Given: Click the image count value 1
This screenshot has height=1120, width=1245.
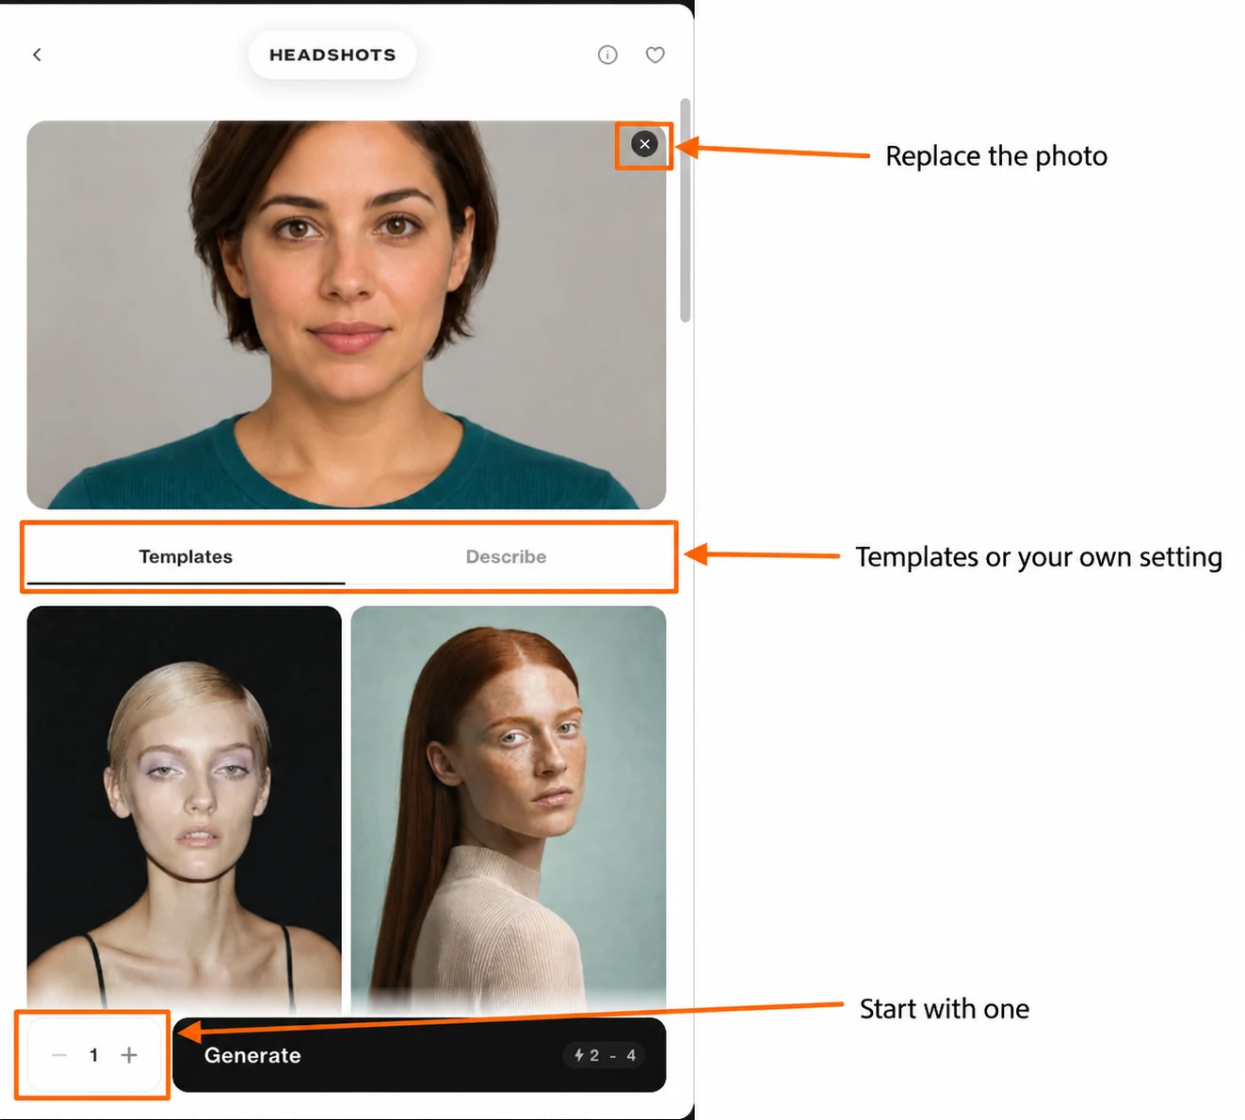Looking at the screenshot, I should 94,1055.
